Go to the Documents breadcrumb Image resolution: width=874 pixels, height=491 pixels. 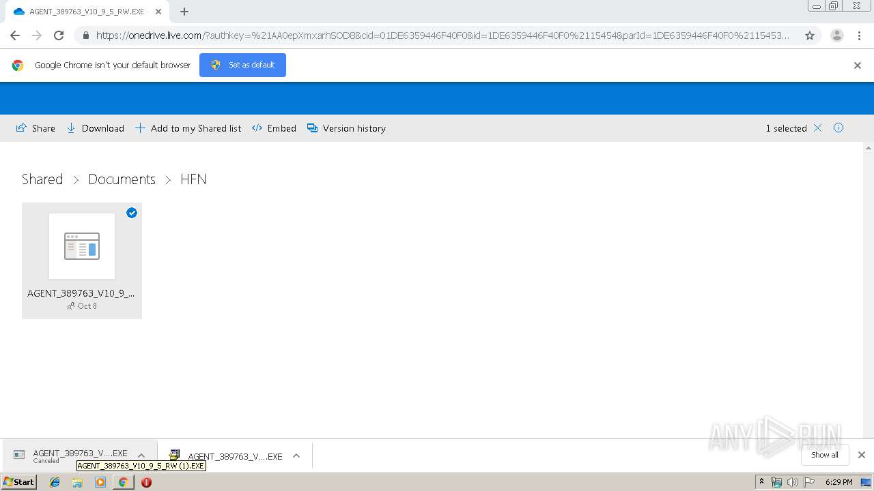122,179
